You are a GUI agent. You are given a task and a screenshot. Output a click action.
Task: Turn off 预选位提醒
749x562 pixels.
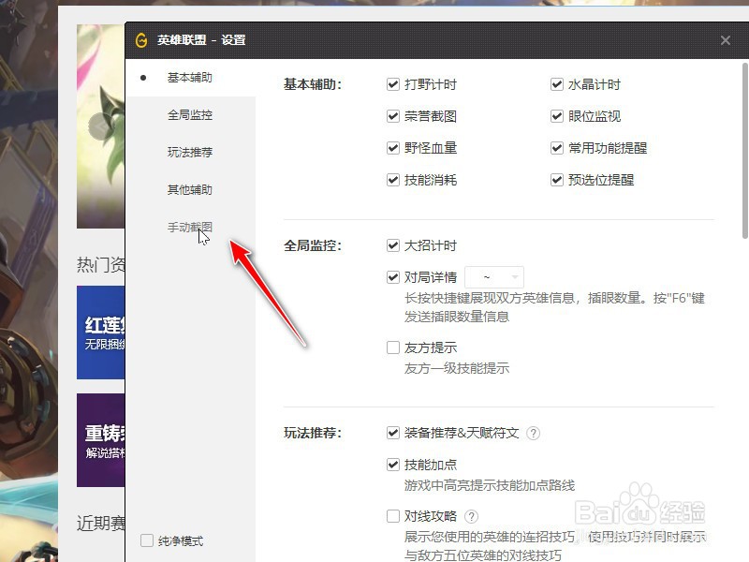point(557,180)
